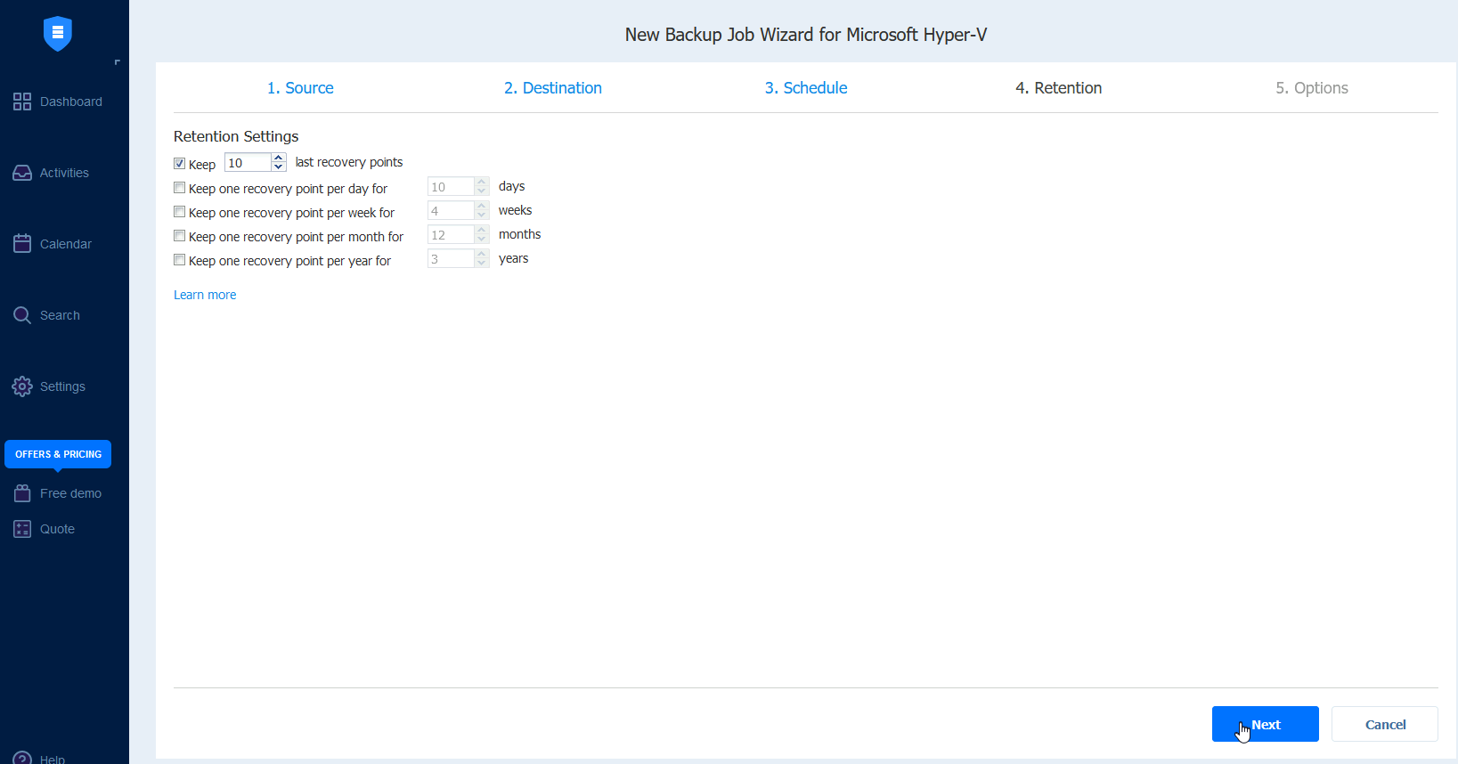Select the 5. Options step
Viewport: 1458px width, 764px height.
click(1312, 88)
